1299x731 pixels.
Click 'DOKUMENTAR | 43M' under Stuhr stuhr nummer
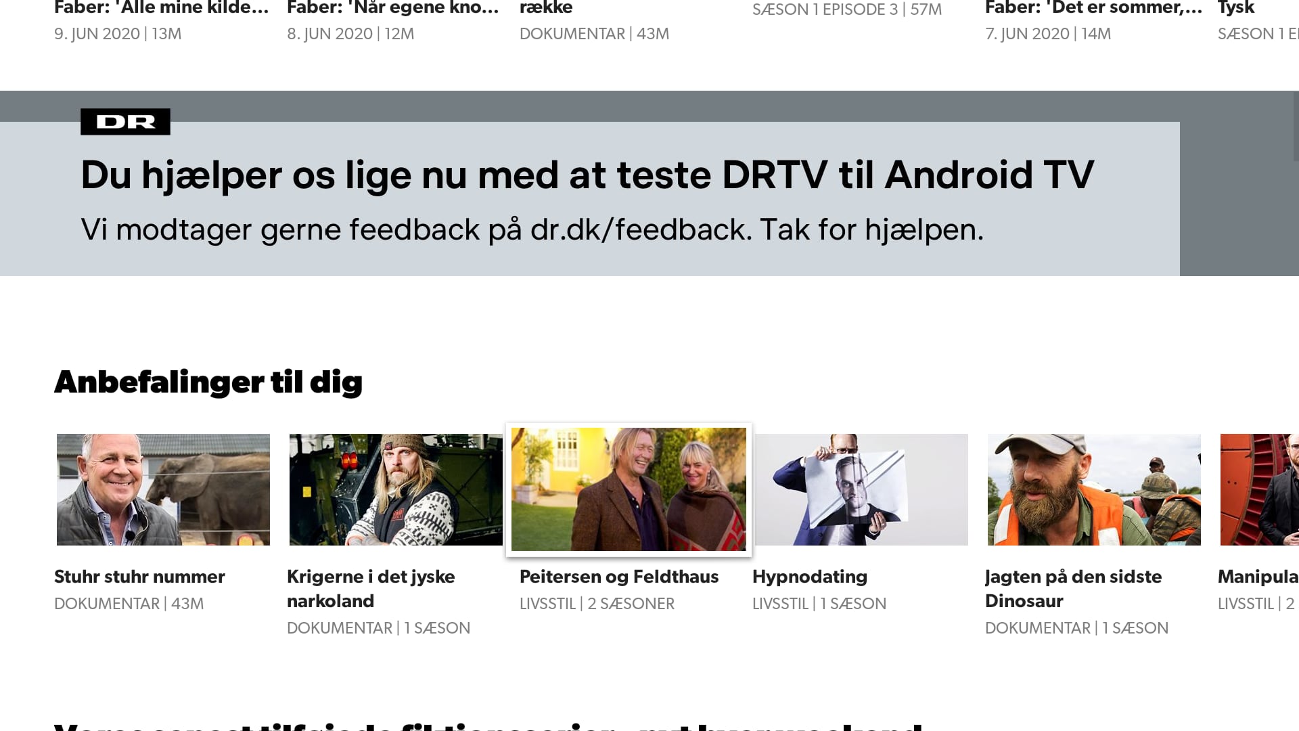pos(129,604)
